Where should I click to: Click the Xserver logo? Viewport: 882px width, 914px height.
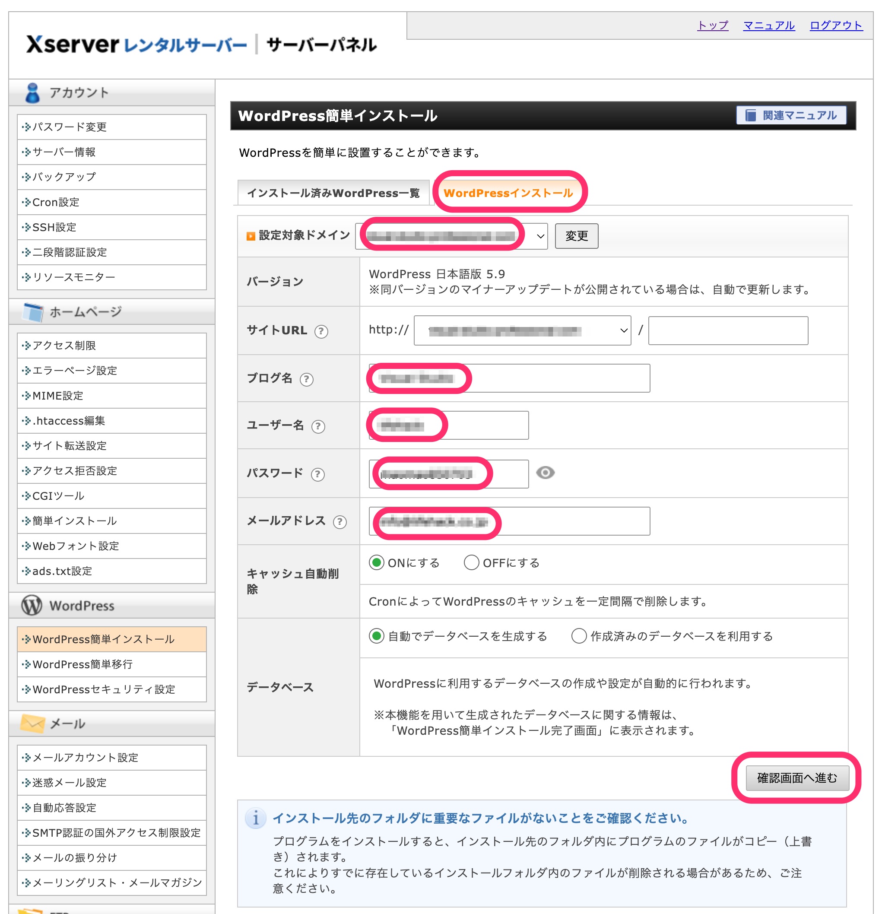(201, 45)
